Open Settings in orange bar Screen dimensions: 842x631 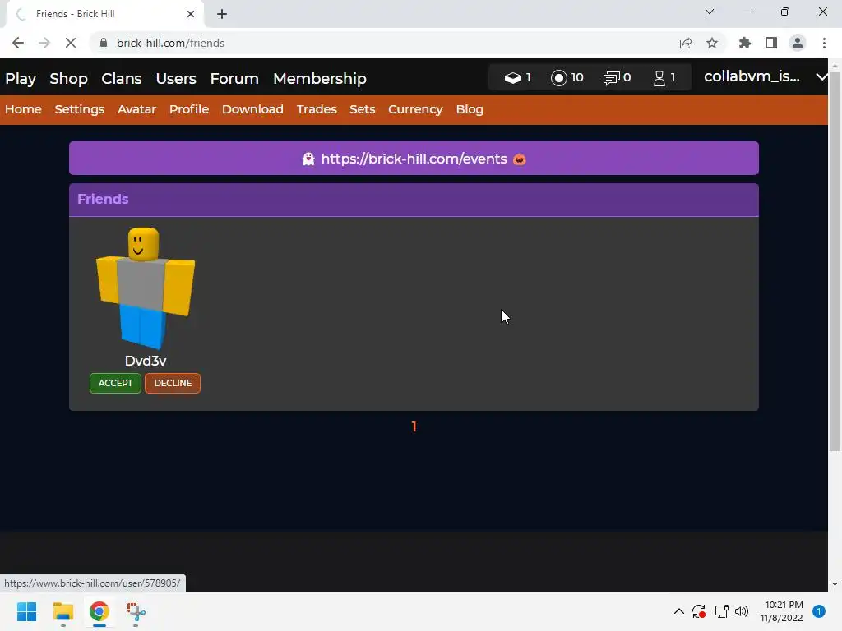pos(80,109)
